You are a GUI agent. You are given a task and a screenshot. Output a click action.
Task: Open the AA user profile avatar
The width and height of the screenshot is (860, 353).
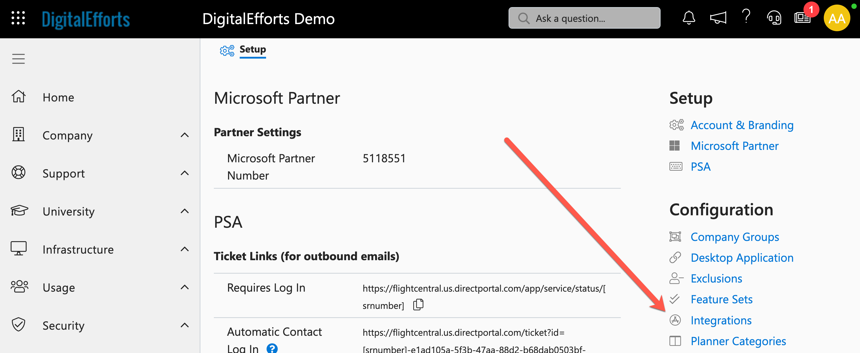coord(837,18)
